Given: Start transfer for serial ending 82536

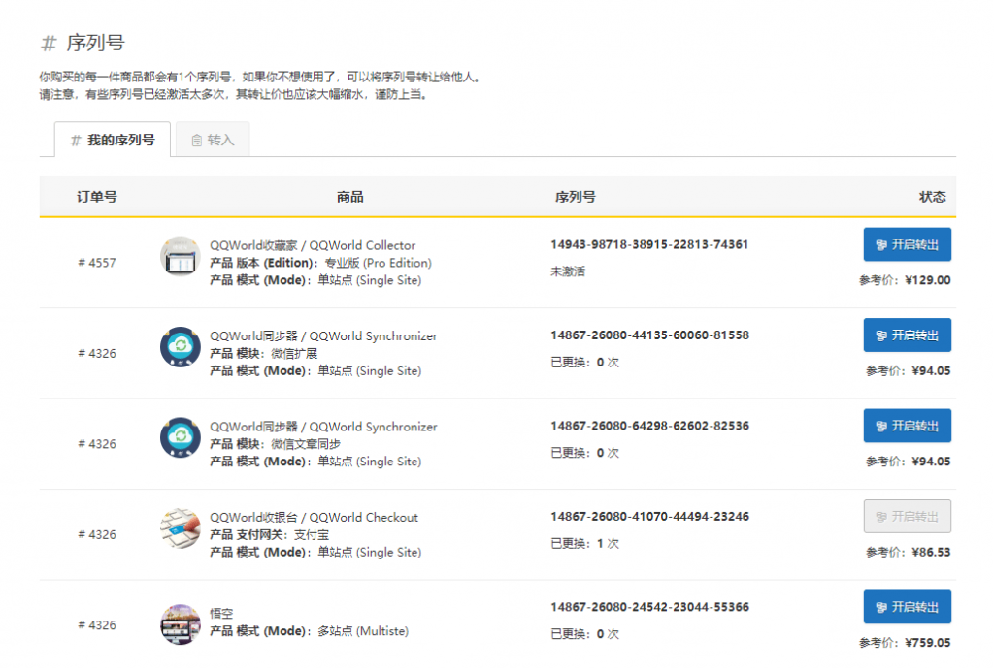Looking at the screenshot, I should point(907,426).
